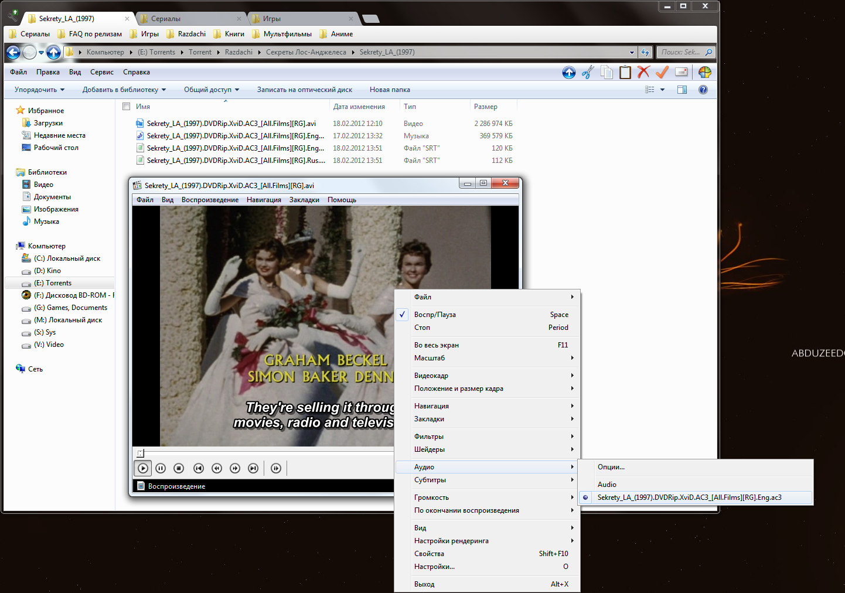Click the Play button in the player

(142, 468)
